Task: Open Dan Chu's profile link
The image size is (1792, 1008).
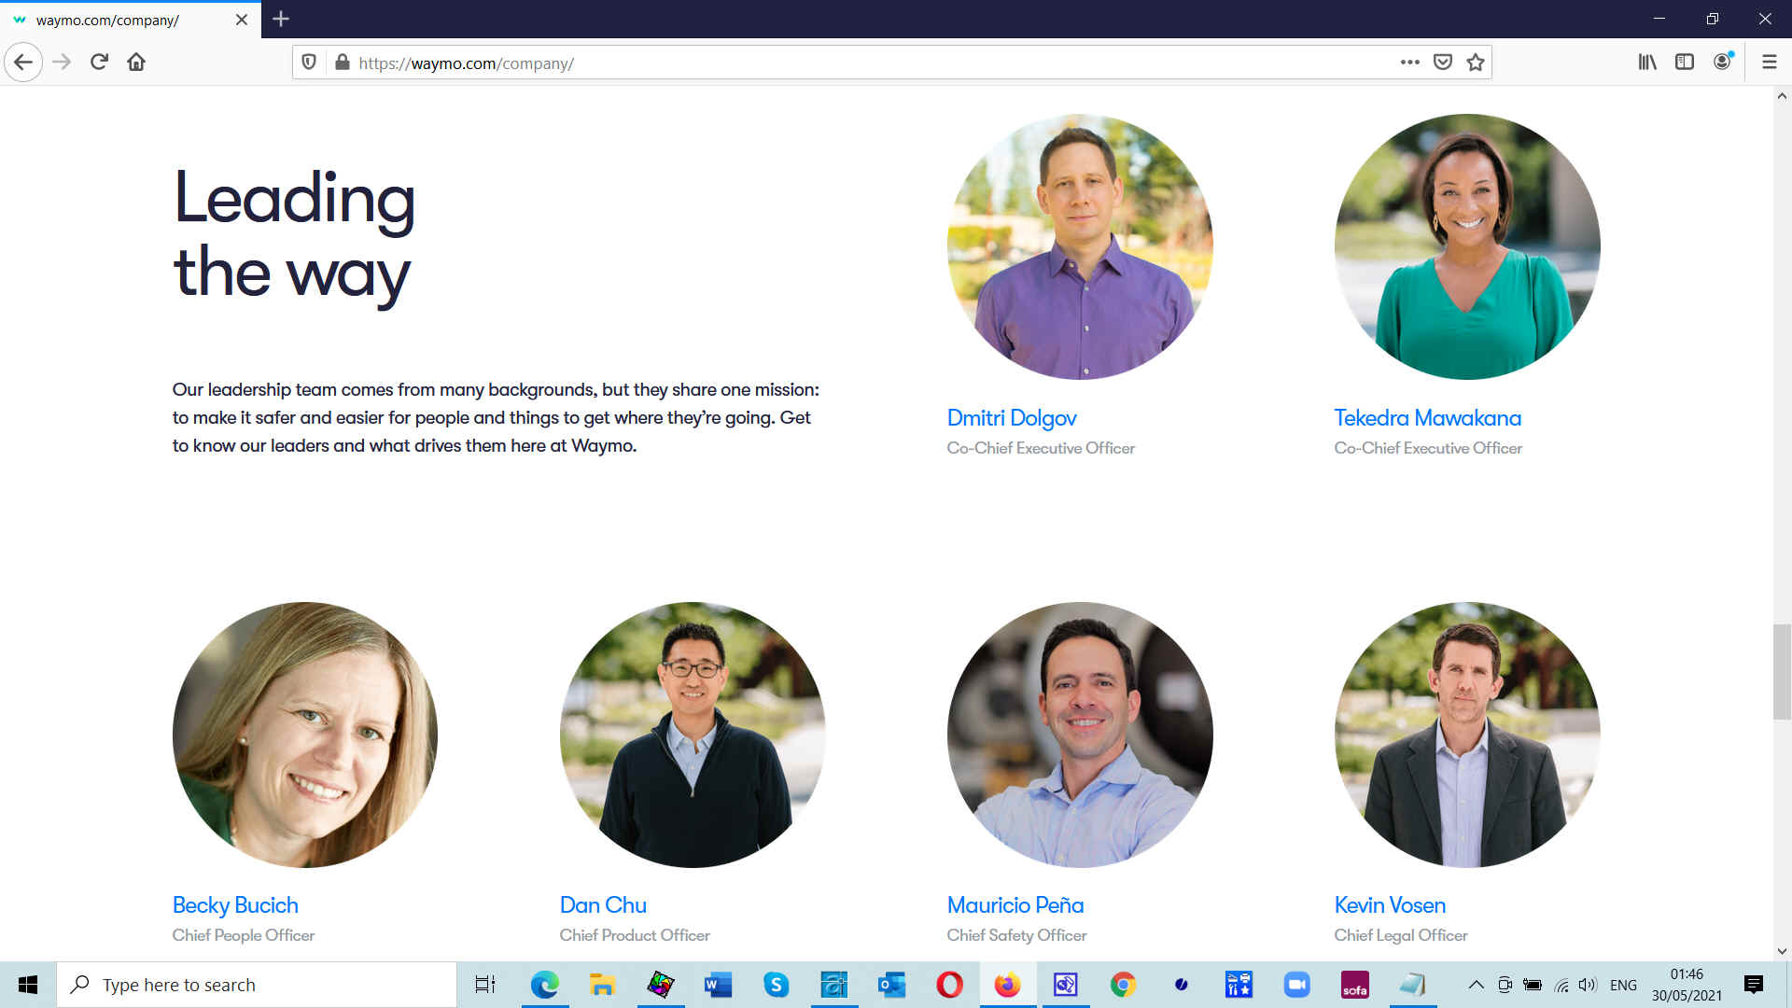Action: point(603,905)
